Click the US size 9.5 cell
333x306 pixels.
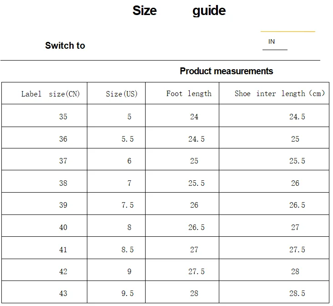pyautogui.click(x=116, y=292)
